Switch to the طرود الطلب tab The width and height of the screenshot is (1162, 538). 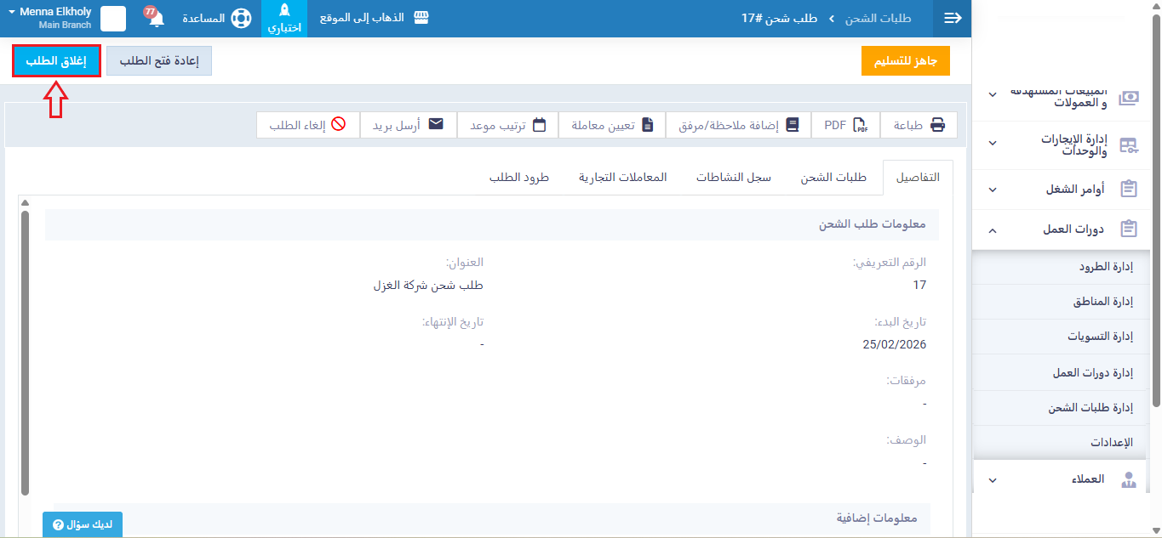tap(518, 178)
